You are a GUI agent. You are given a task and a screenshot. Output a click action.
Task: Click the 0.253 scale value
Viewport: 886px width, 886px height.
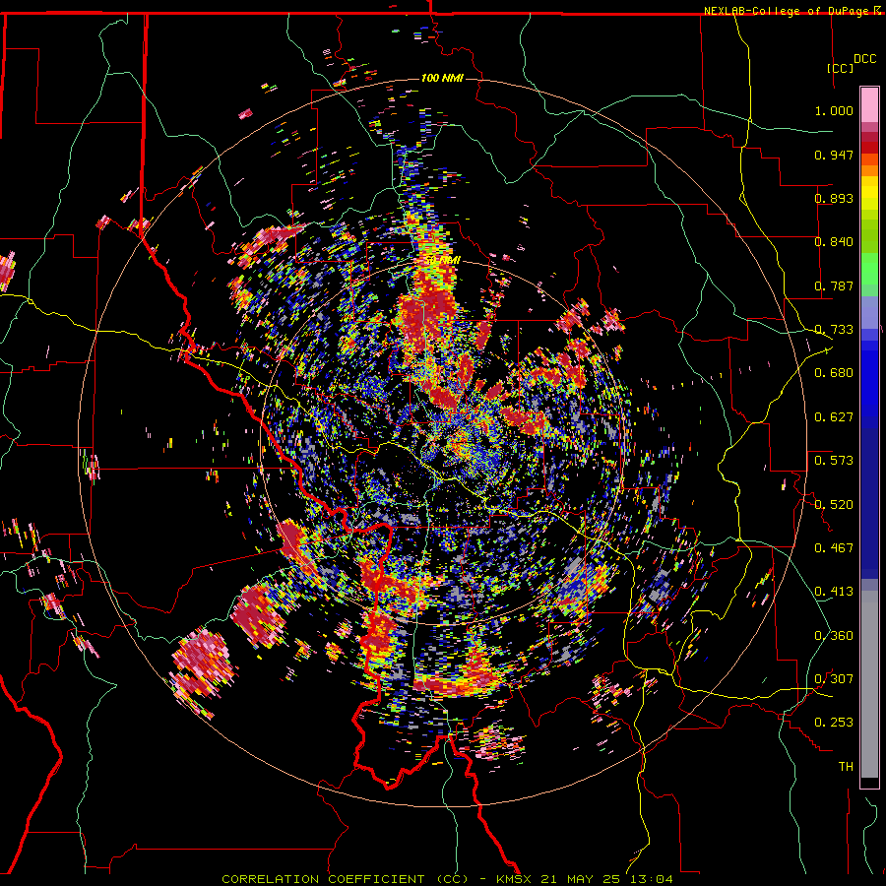point(834,723)
